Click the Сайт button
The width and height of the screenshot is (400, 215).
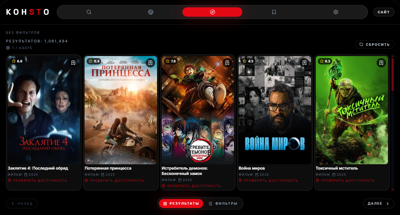384,12
